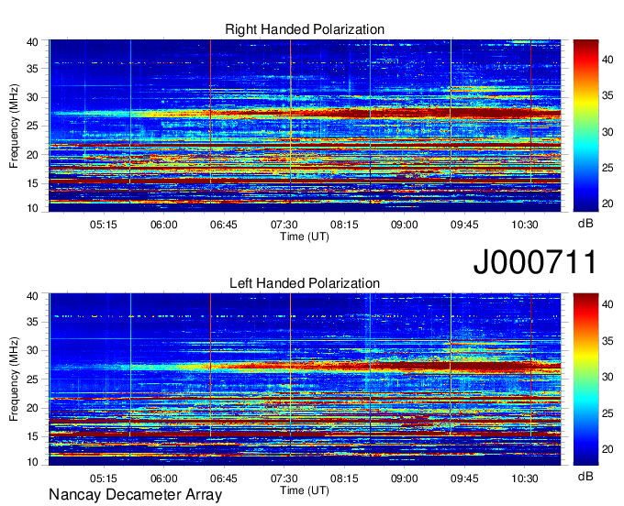Screen dimensions: 624x506
Task: Click the 06:00 tick on Right Handed time axis
Action: click(163, 225)
